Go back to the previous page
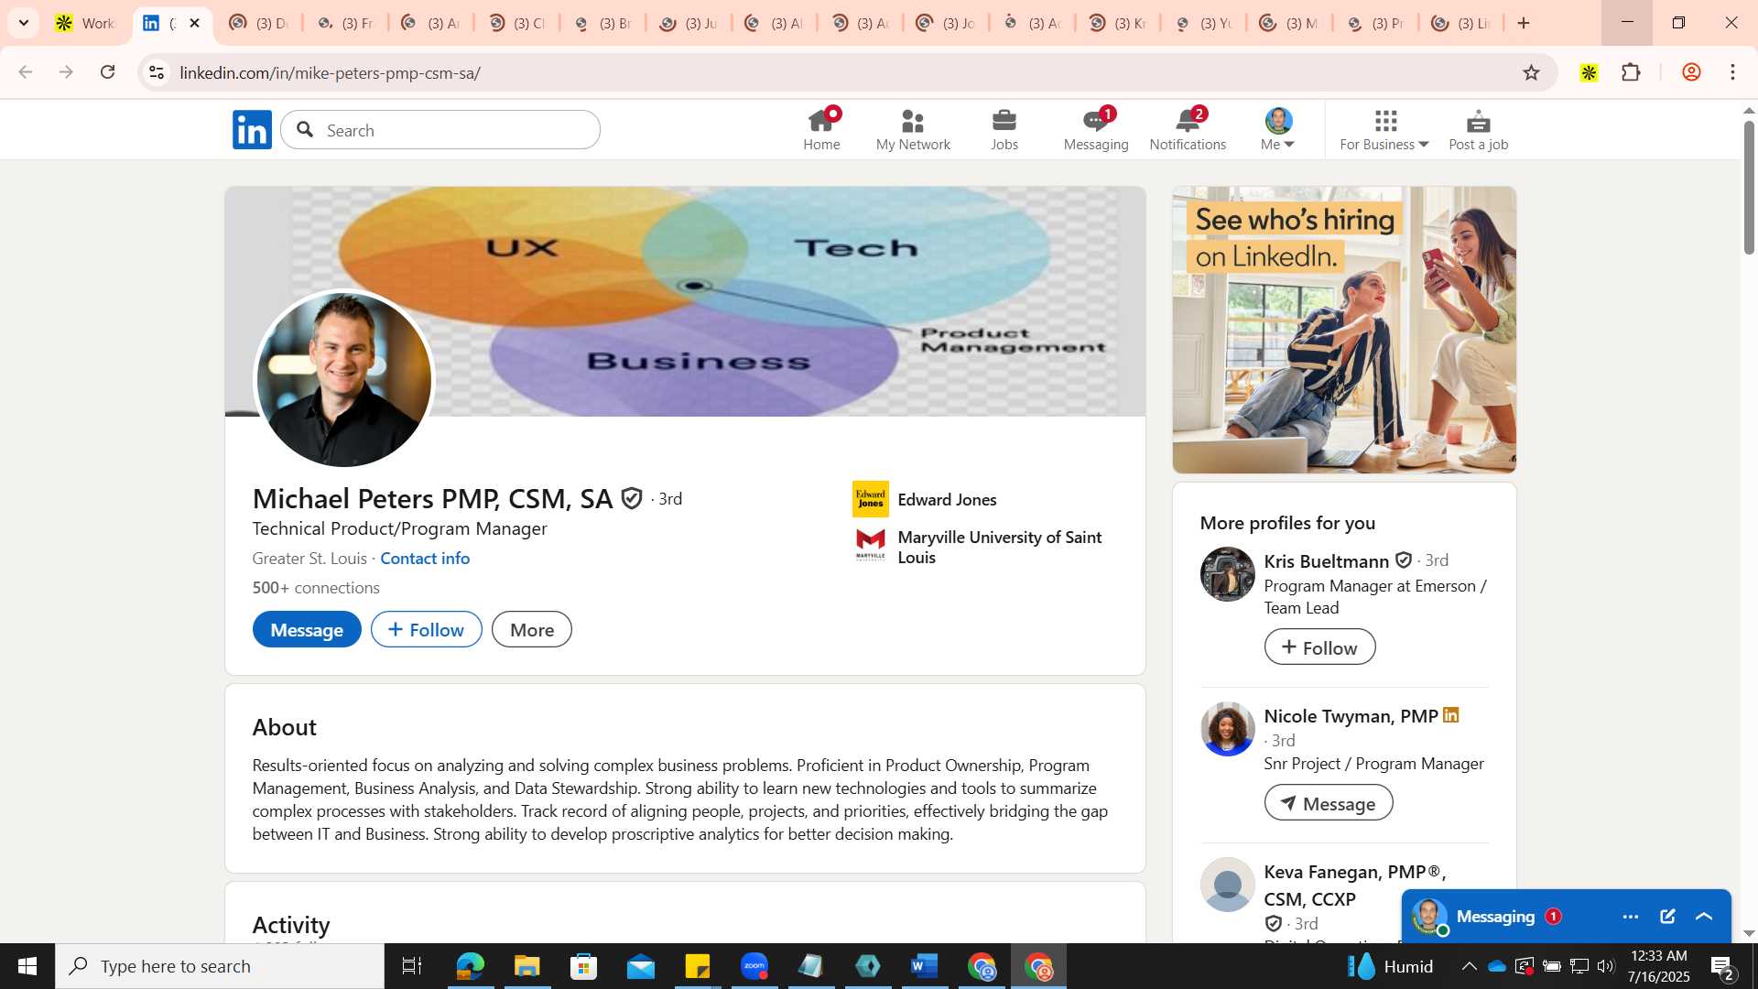Screen dimensions: 1758x989 (25, 72)
